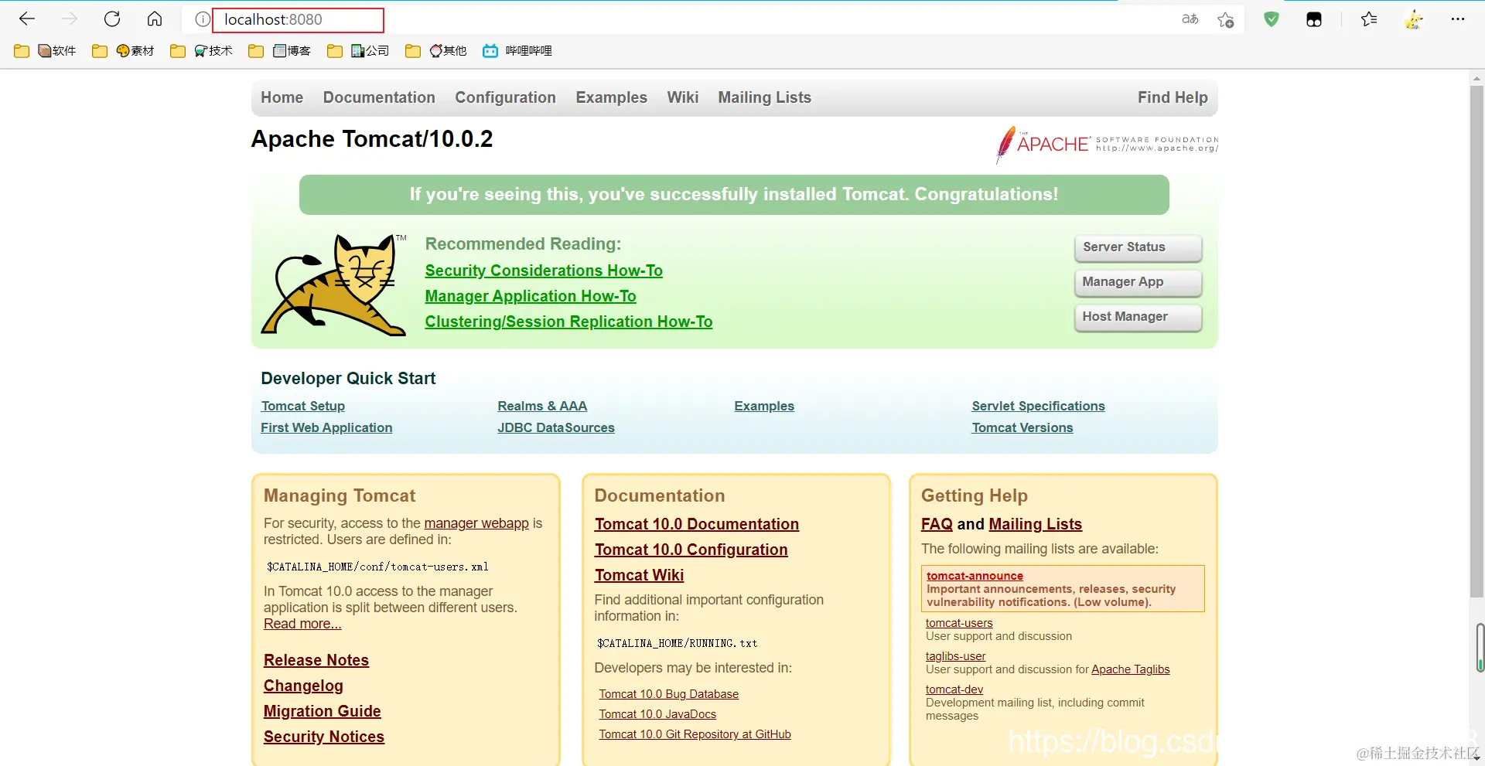Add this page to favorites star icon
The height and width of the screenshot is (766, 1485).
[x=1225, y=19]
